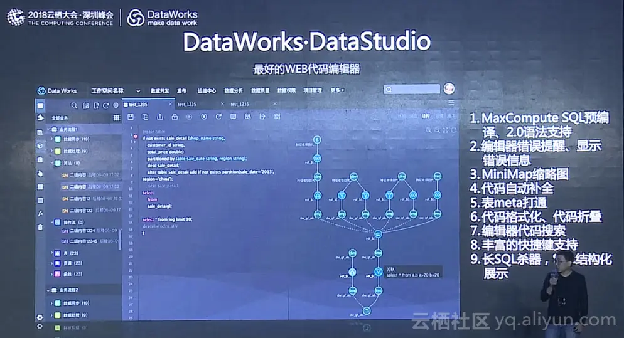Viewport: 624px width, 338px height.
Task: Click the upload/submit icon in toolbar
Action: [160, 117]
